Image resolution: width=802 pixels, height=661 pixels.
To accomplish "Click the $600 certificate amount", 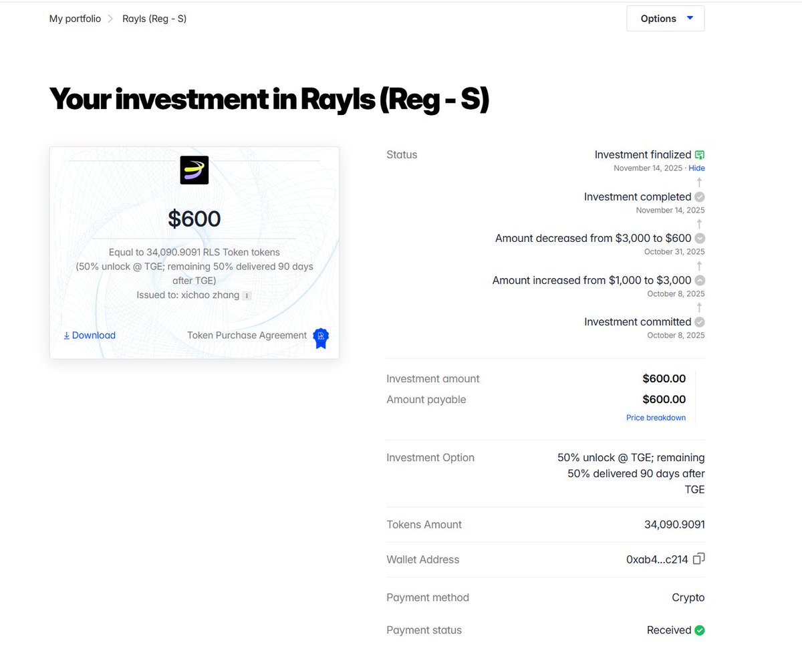I will pos(194,219).
